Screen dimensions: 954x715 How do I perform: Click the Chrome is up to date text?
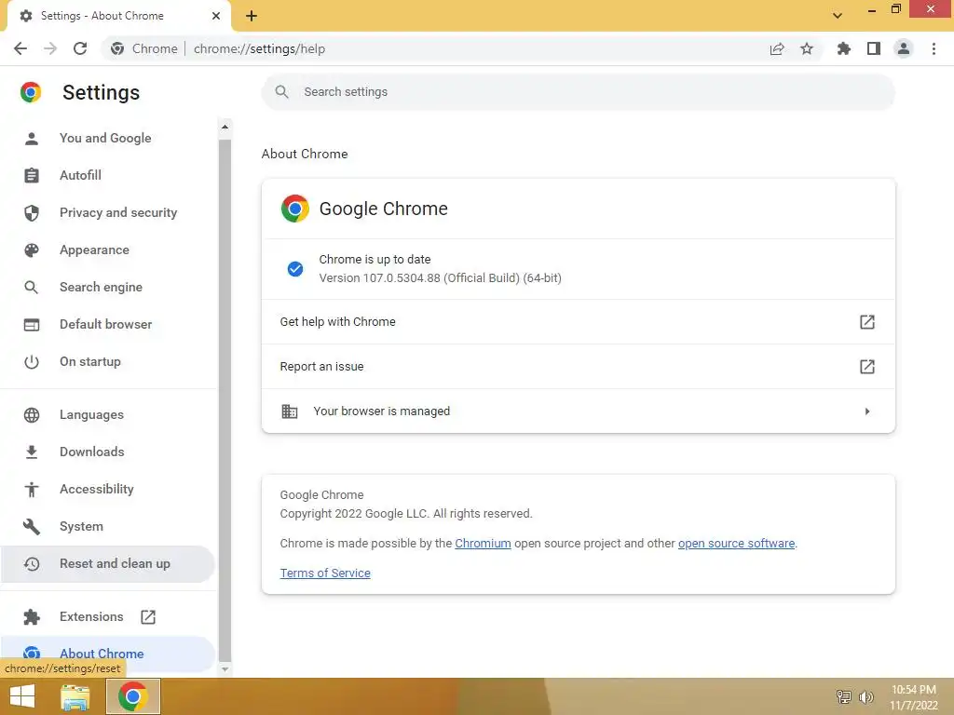click(375, 259)
